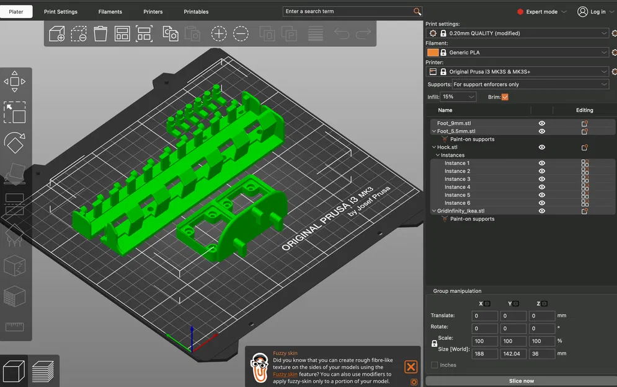Select the Rotate tool in left sidebar
The width and height of the screenshot is (617, 387).
pyautogui.click(x=14, y=142)
